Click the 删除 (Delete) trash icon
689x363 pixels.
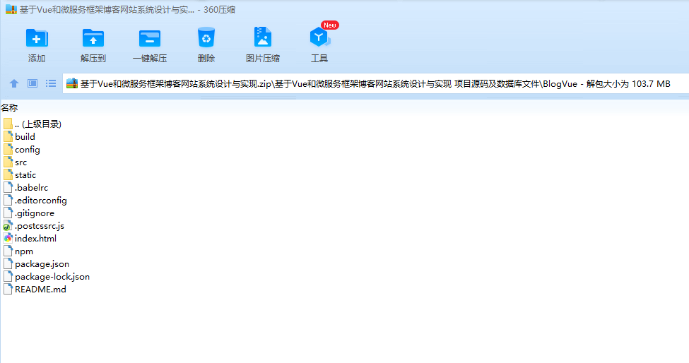click(x=206, y=37)
